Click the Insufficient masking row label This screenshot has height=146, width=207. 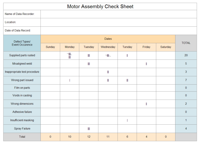(22, 120)
